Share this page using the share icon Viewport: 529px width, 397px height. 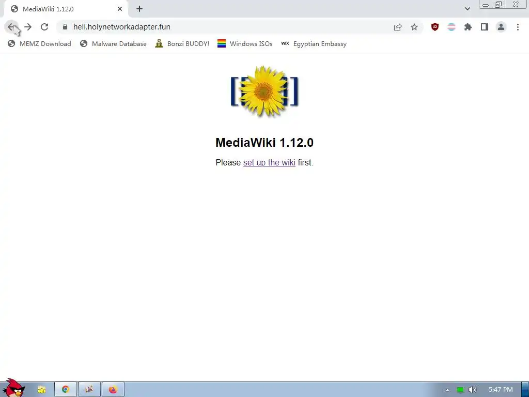pyautogui.click(x=398, y=27)
